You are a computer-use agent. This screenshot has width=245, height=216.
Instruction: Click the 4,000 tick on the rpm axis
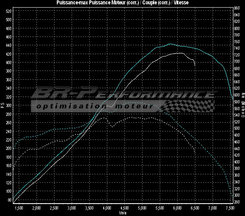107,208
